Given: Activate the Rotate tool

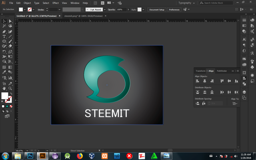Looking at the screenshot, I should coord(4,52).
